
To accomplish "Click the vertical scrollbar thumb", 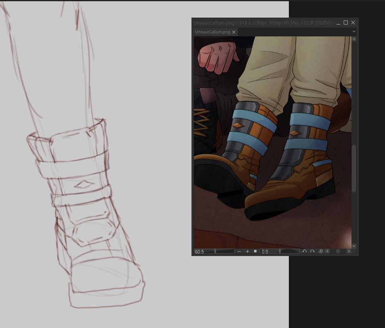I will (354, 168).
